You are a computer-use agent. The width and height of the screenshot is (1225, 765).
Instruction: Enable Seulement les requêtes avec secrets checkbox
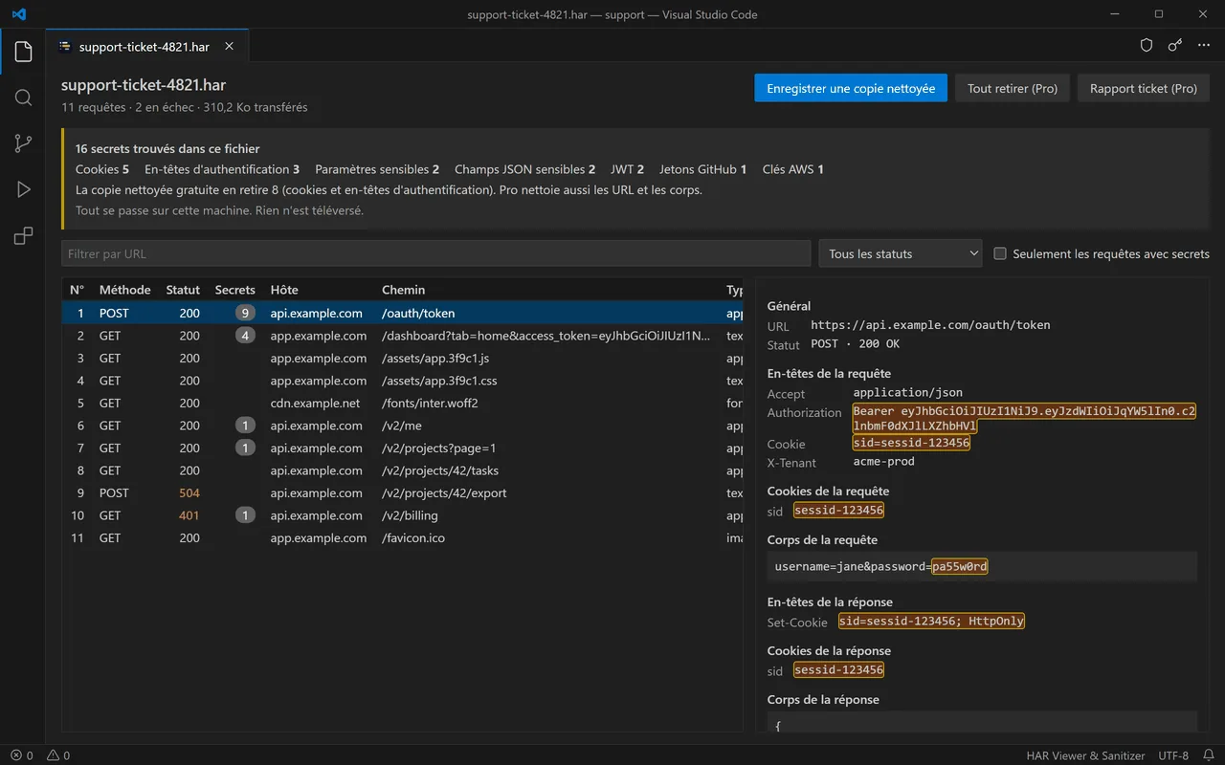pos(1000,253)
